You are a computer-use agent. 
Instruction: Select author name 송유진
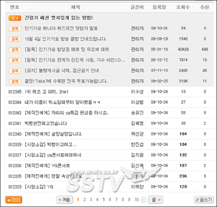coord(137,113)
